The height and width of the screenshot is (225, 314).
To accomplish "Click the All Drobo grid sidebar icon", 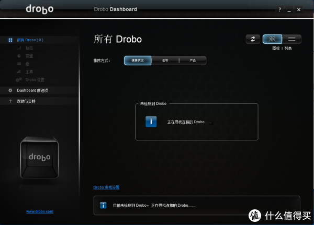I will [10, 40].
